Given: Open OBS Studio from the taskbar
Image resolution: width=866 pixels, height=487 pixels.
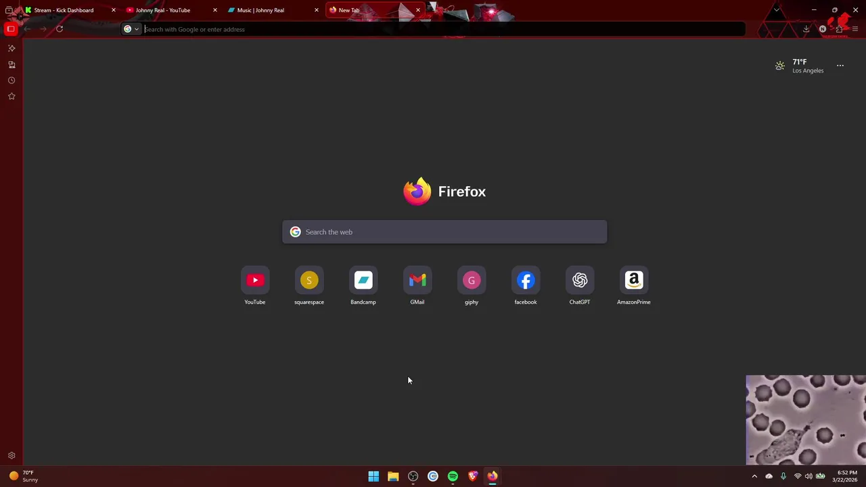Looking at the screenshot, I should pos(413,476).
